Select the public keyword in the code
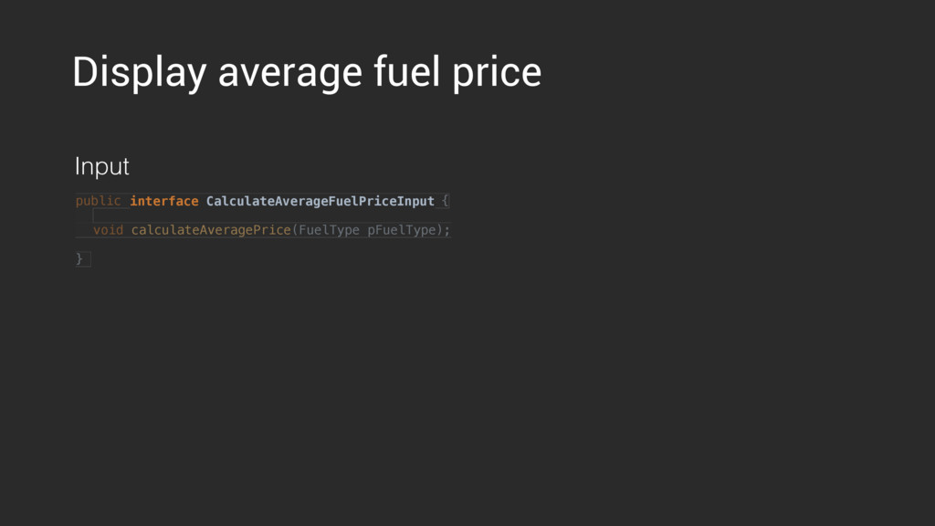935x526 pixels. click(x=98, y=201)
